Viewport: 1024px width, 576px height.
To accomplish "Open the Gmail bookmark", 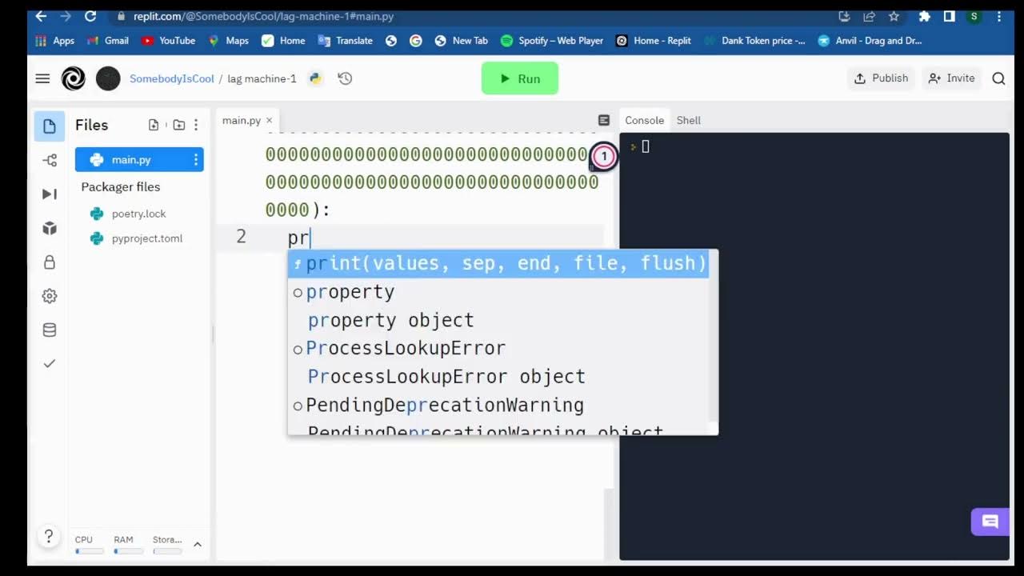I will point(108,41).
